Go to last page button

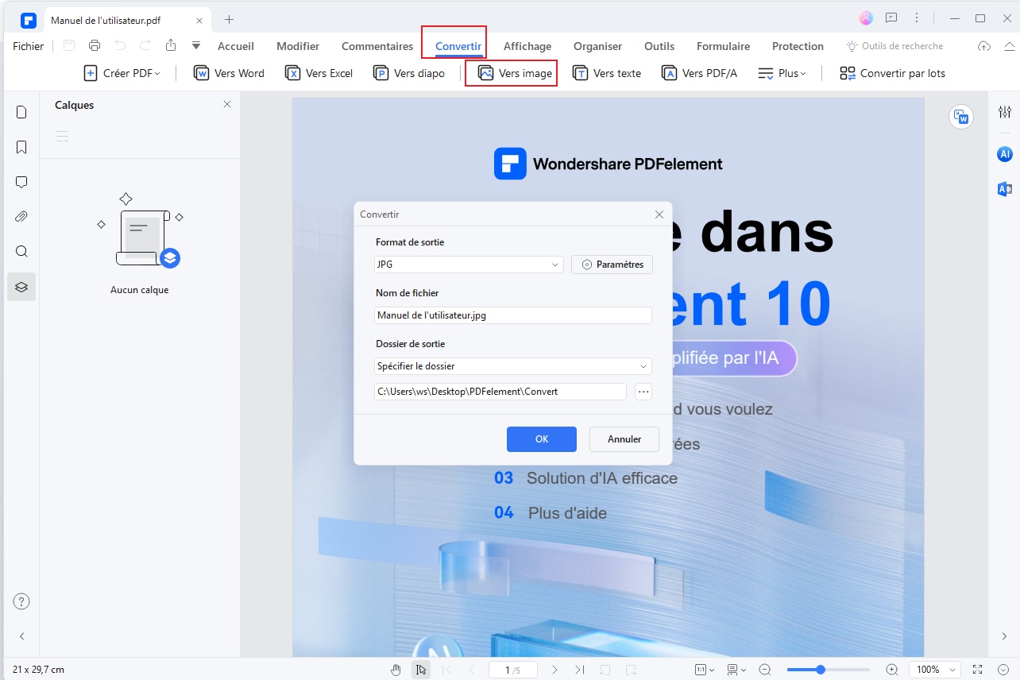coord(580,670)
